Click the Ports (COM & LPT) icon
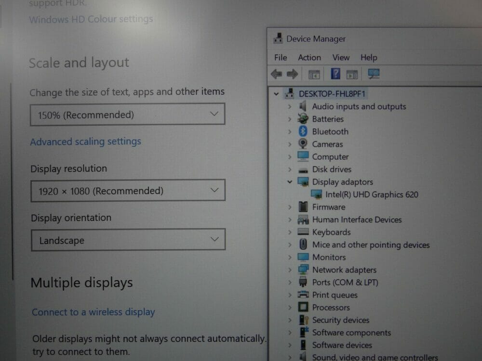 [303, 282]
